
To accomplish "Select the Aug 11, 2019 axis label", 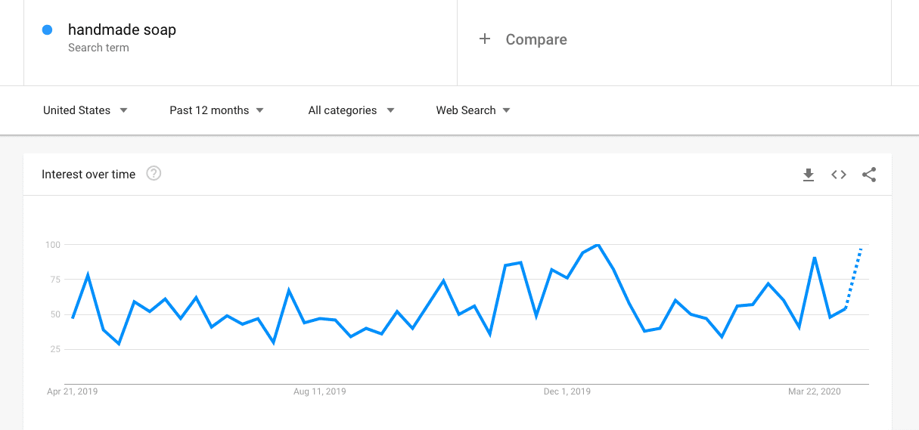I will [320, 391].
